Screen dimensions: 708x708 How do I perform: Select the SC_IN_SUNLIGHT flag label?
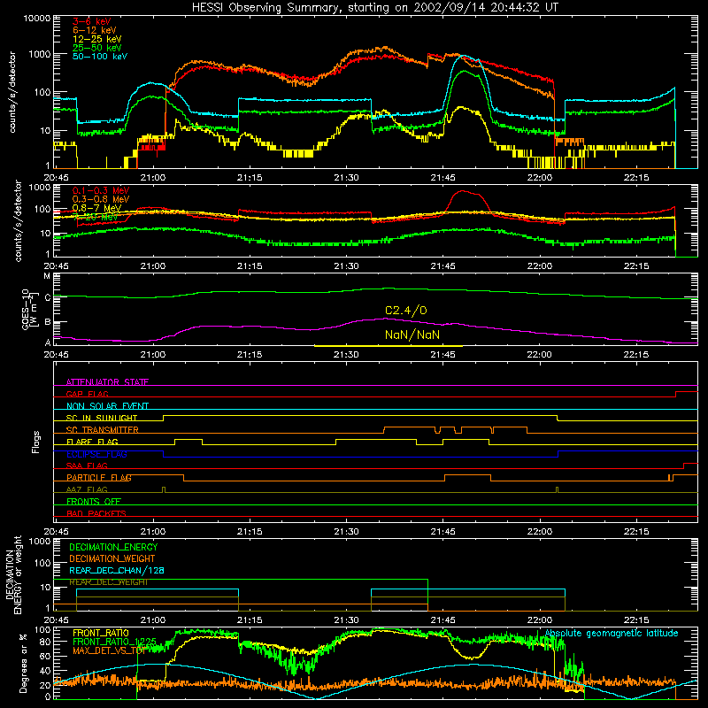tap(102, 418)
